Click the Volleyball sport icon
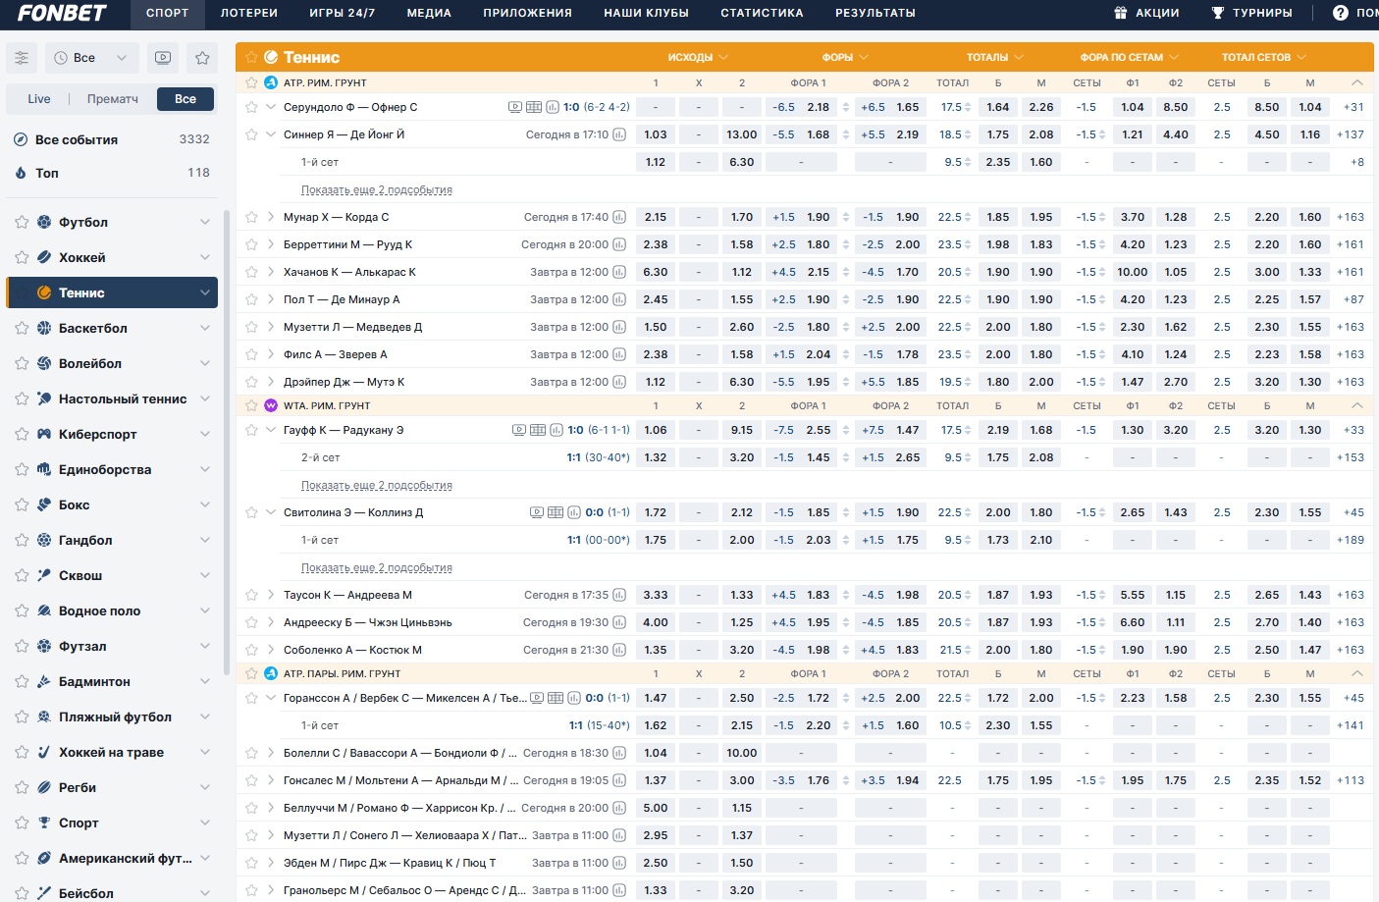This screenshot has height=902, width=1379. (x=44, y=363)
